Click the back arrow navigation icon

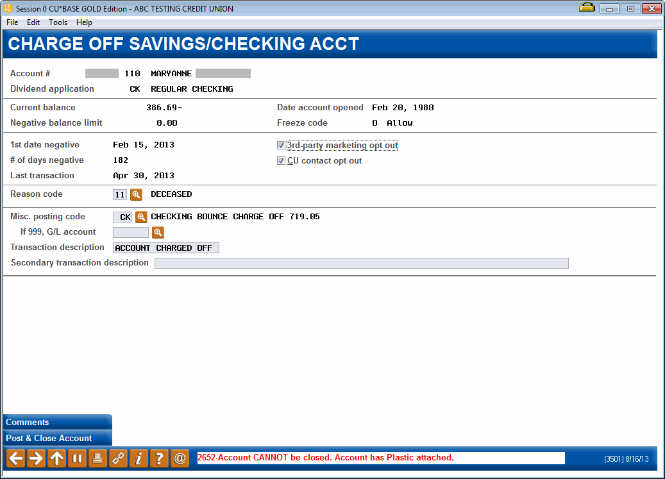point(13,458)
